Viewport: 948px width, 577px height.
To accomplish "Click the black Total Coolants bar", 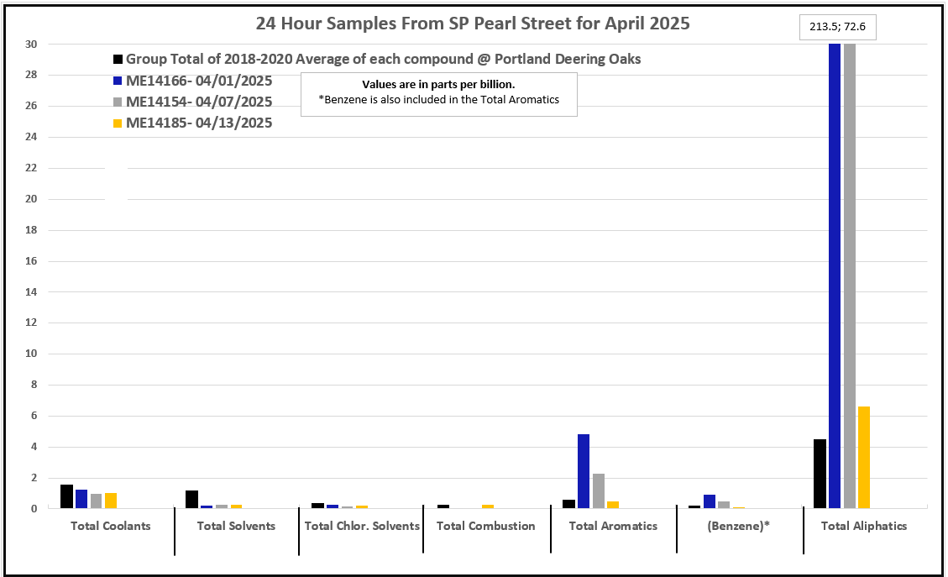I will click(x=66, y=496).
